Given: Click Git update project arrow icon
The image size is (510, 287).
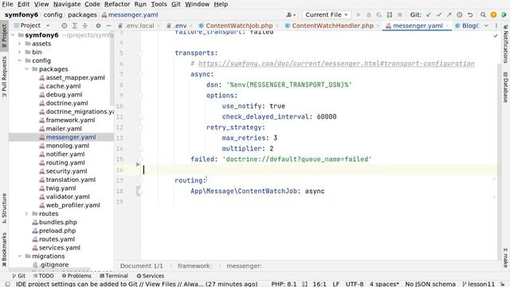Looking at the screenshot, I should coord(429,14).
